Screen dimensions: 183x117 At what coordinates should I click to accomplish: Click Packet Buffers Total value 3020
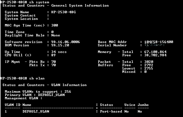[149, 62]
